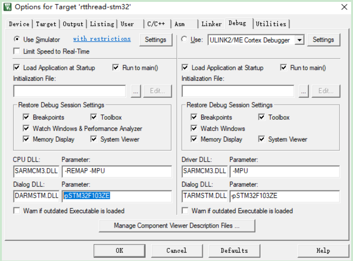Click the Keil uVision icon in title bar

(8, 7)
